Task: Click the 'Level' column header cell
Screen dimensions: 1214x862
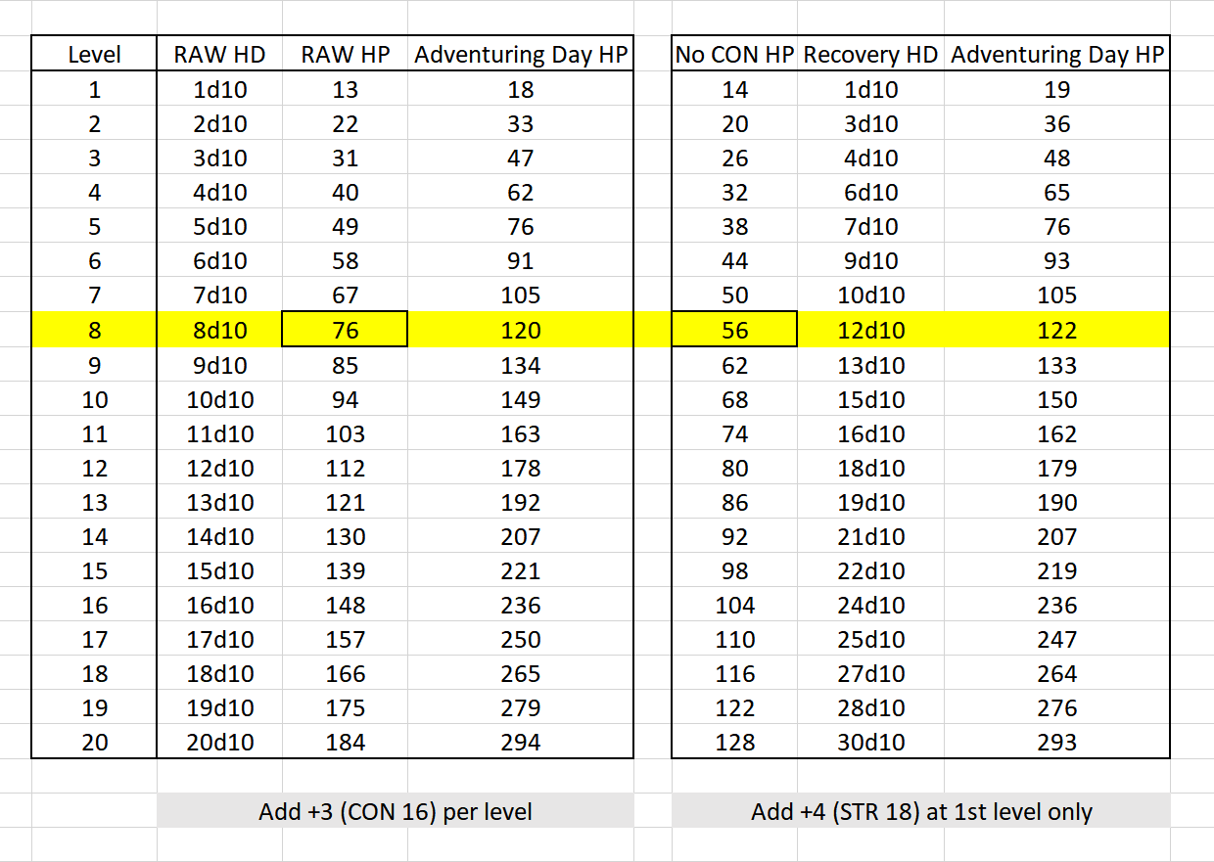Action: click(x=94, y=55)
